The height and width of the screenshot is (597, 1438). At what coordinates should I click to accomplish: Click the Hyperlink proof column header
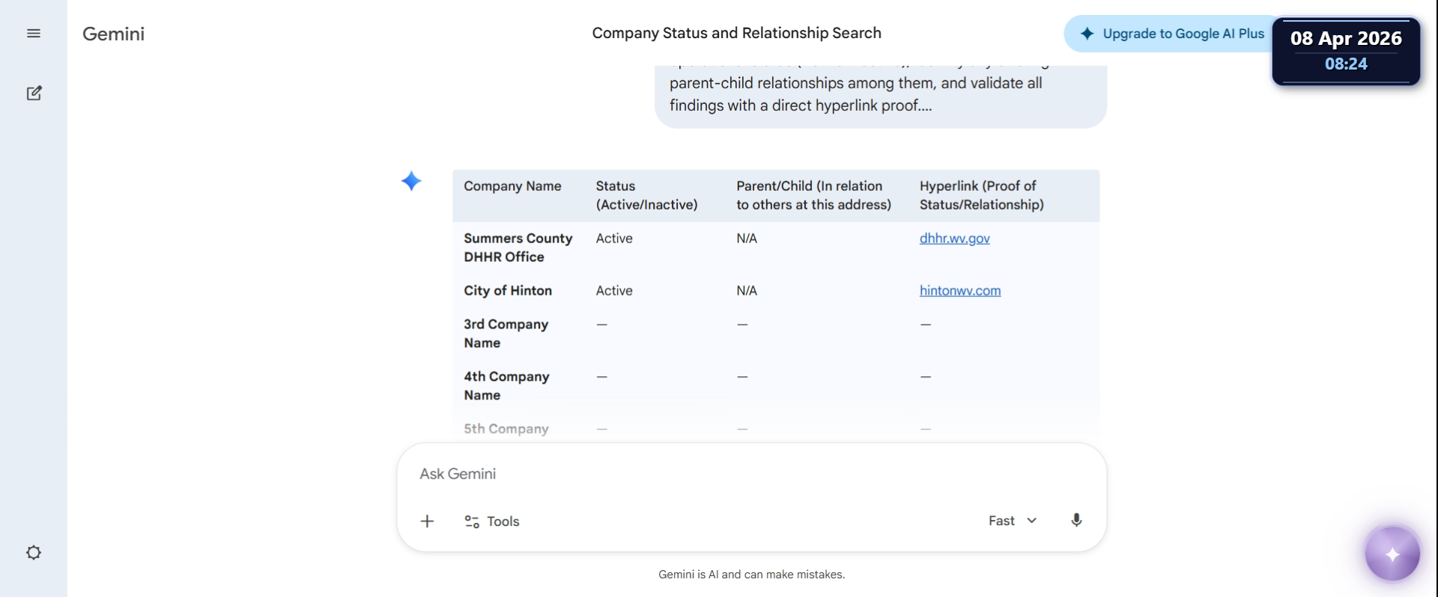(x=981, y=195)
